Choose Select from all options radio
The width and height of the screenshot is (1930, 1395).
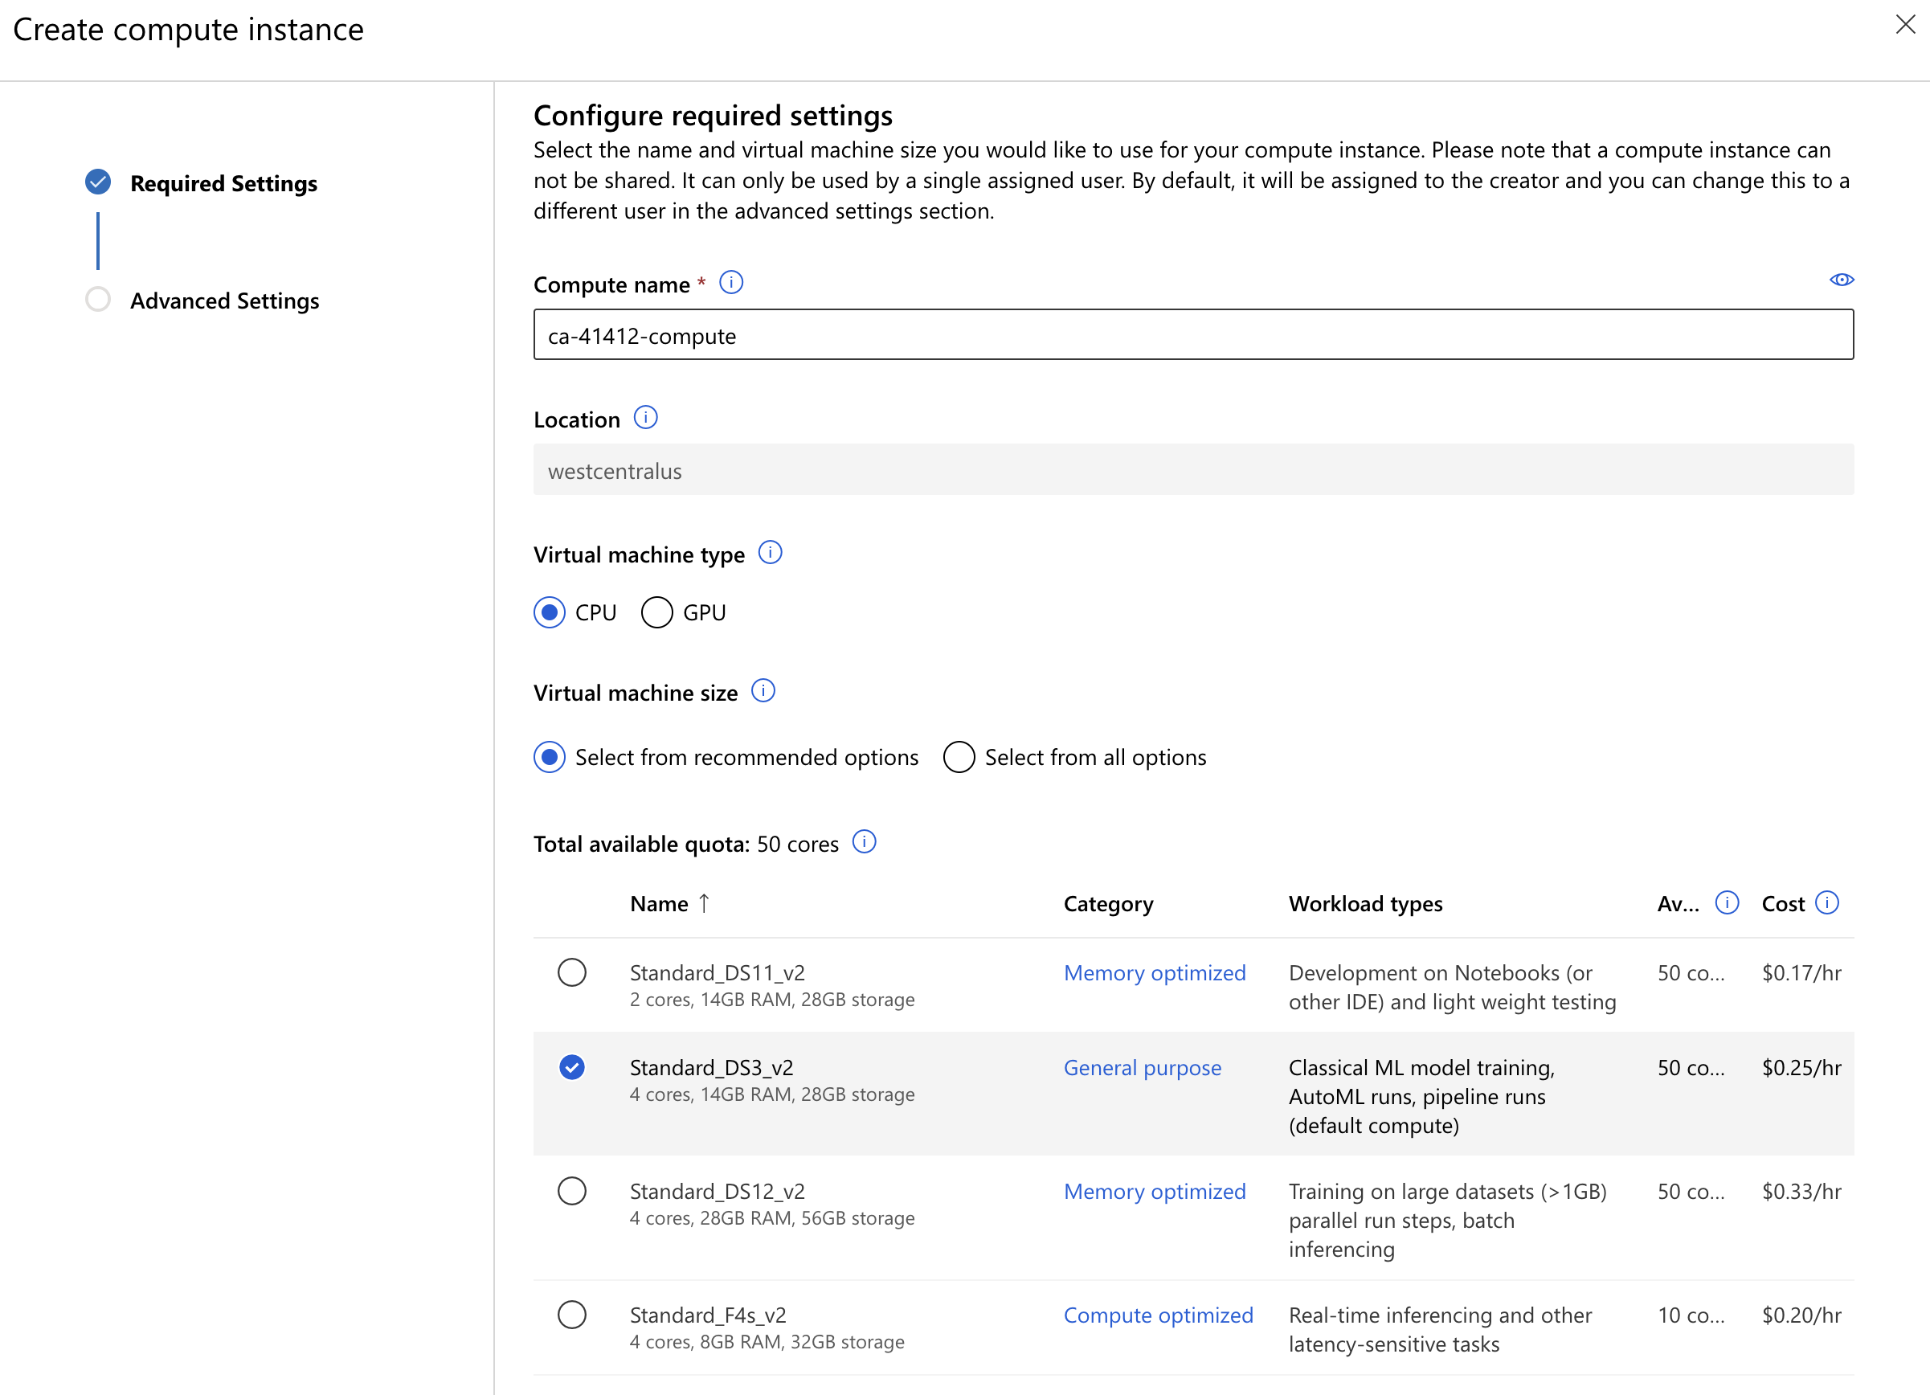(959, 757)
